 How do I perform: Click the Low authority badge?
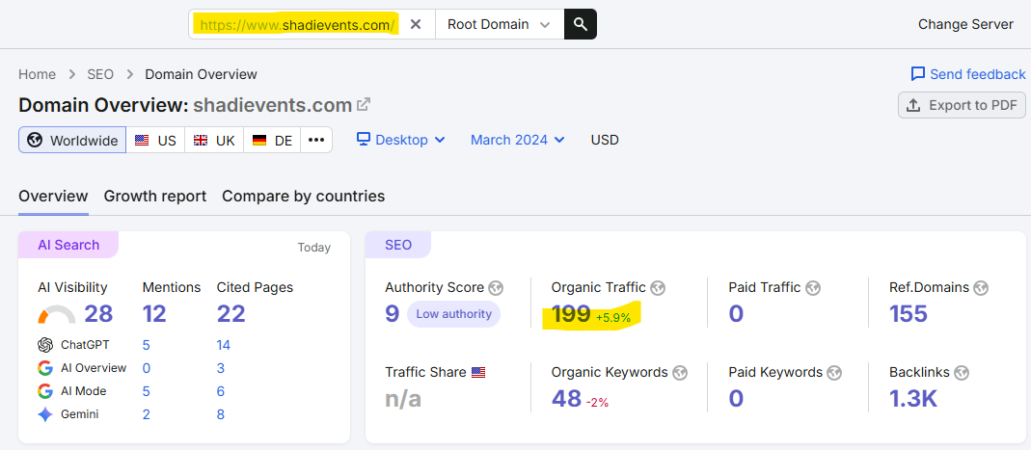(453, 314)
